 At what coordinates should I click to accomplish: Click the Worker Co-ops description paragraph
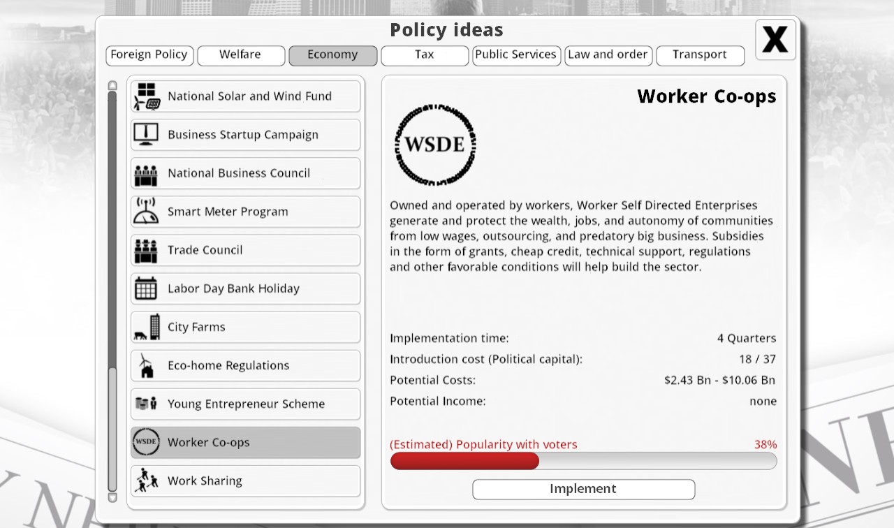point(582,236)
